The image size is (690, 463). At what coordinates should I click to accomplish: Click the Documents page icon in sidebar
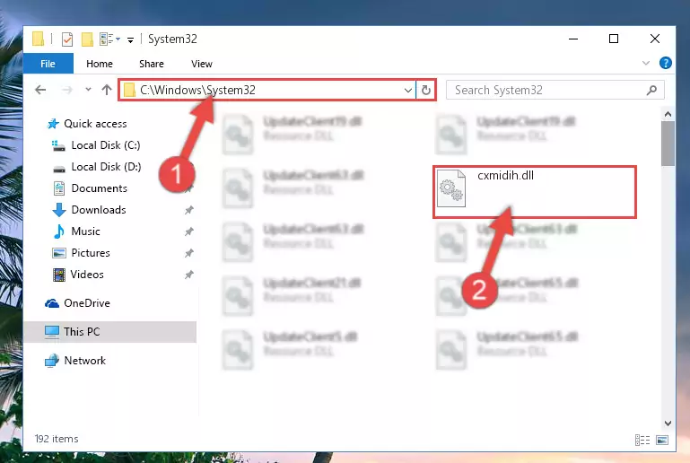click(x=59, y=188)
